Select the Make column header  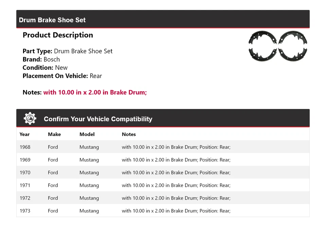point(54,134)
